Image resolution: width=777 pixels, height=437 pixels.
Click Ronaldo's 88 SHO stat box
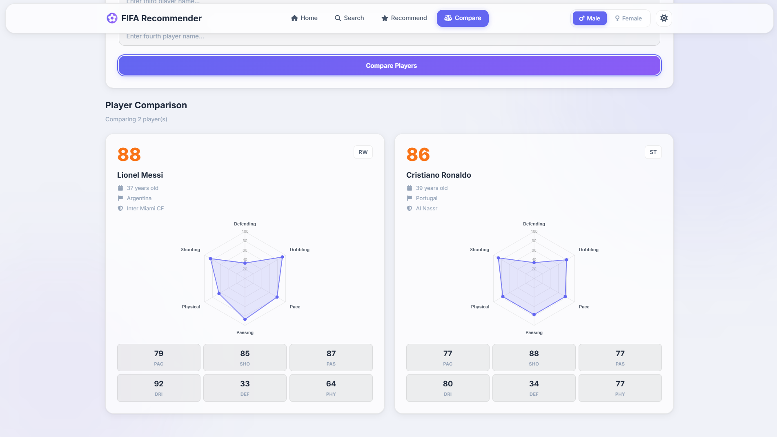click(534, 357)
